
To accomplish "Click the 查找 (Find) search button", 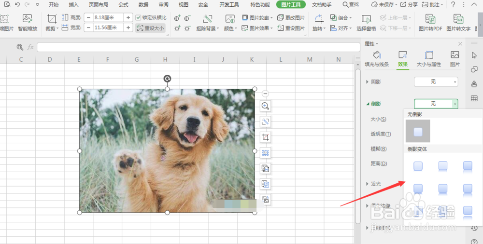I will (351, 5).
